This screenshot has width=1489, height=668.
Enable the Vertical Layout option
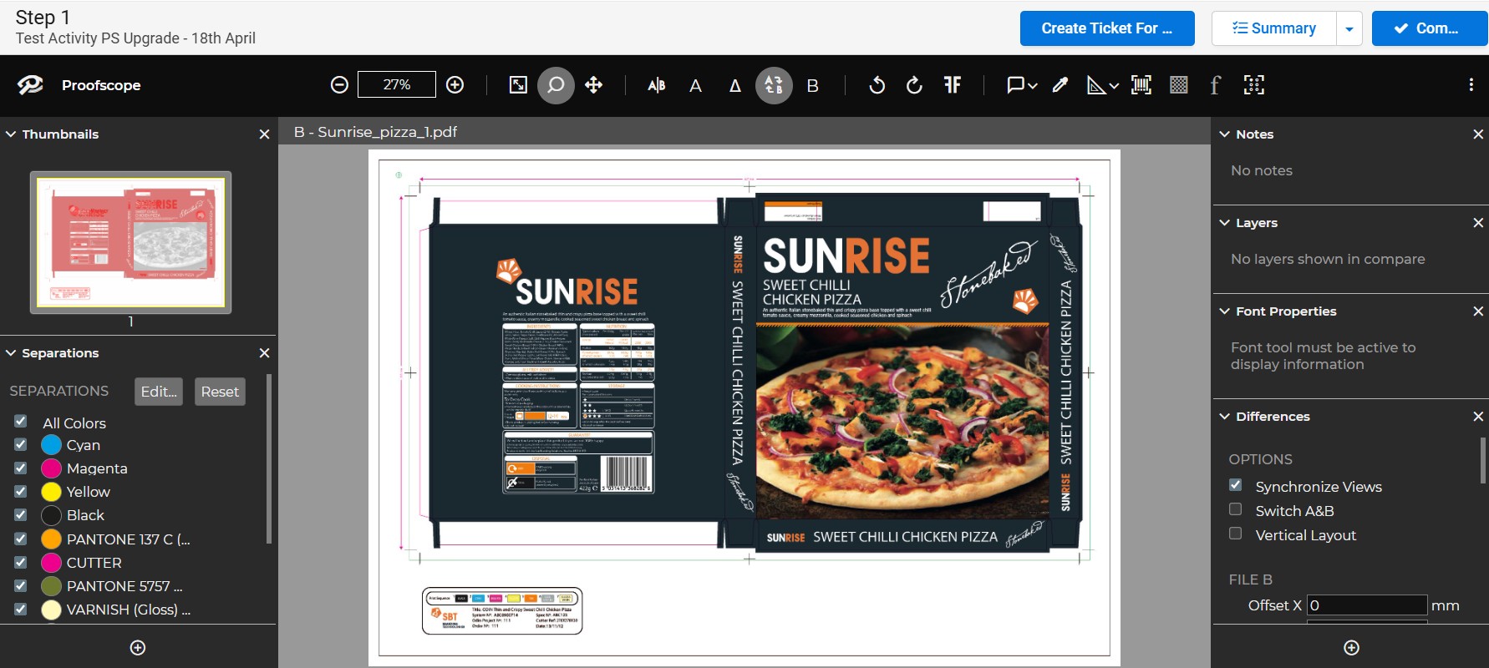(x=1236, y=534)
